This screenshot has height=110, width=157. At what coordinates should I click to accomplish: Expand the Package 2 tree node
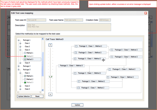click(19, 66)
